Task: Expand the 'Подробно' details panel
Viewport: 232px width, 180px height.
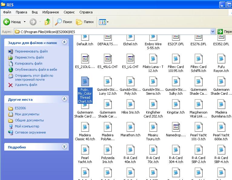Action: coord(64,147)
